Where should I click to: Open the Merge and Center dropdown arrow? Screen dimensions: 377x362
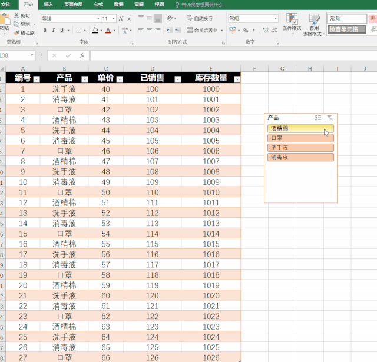click(222, 31)
